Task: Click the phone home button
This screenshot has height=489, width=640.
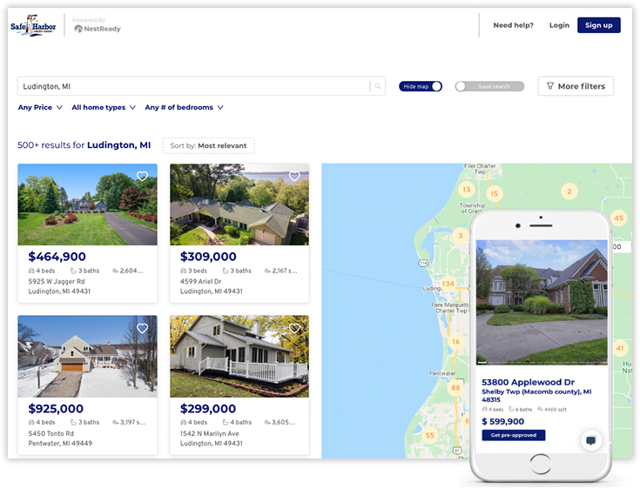Action: coord(540,464)
